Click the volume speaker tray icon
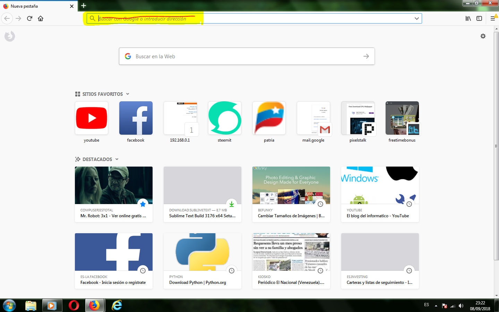499x312 pixels. [461, 306]
